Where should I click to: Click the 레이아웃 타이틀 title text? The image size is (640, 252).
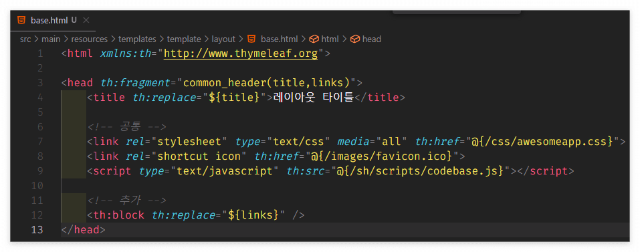click(313, 98)
